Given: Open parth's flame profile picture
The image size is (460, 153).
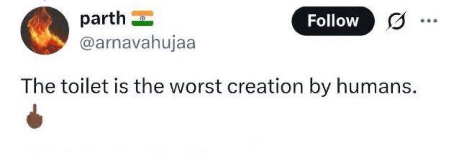Looking at the screenshot, I should [x=45, y=35].
